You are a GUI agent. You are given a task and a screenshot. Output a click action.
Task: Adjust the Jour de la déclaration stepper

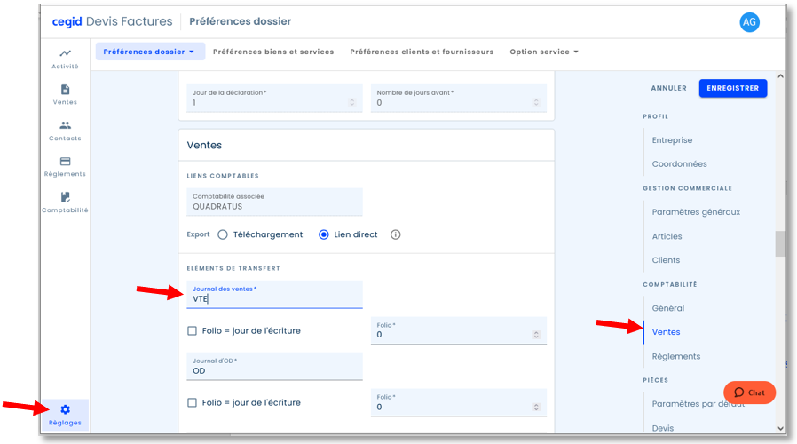click(351, 103)
